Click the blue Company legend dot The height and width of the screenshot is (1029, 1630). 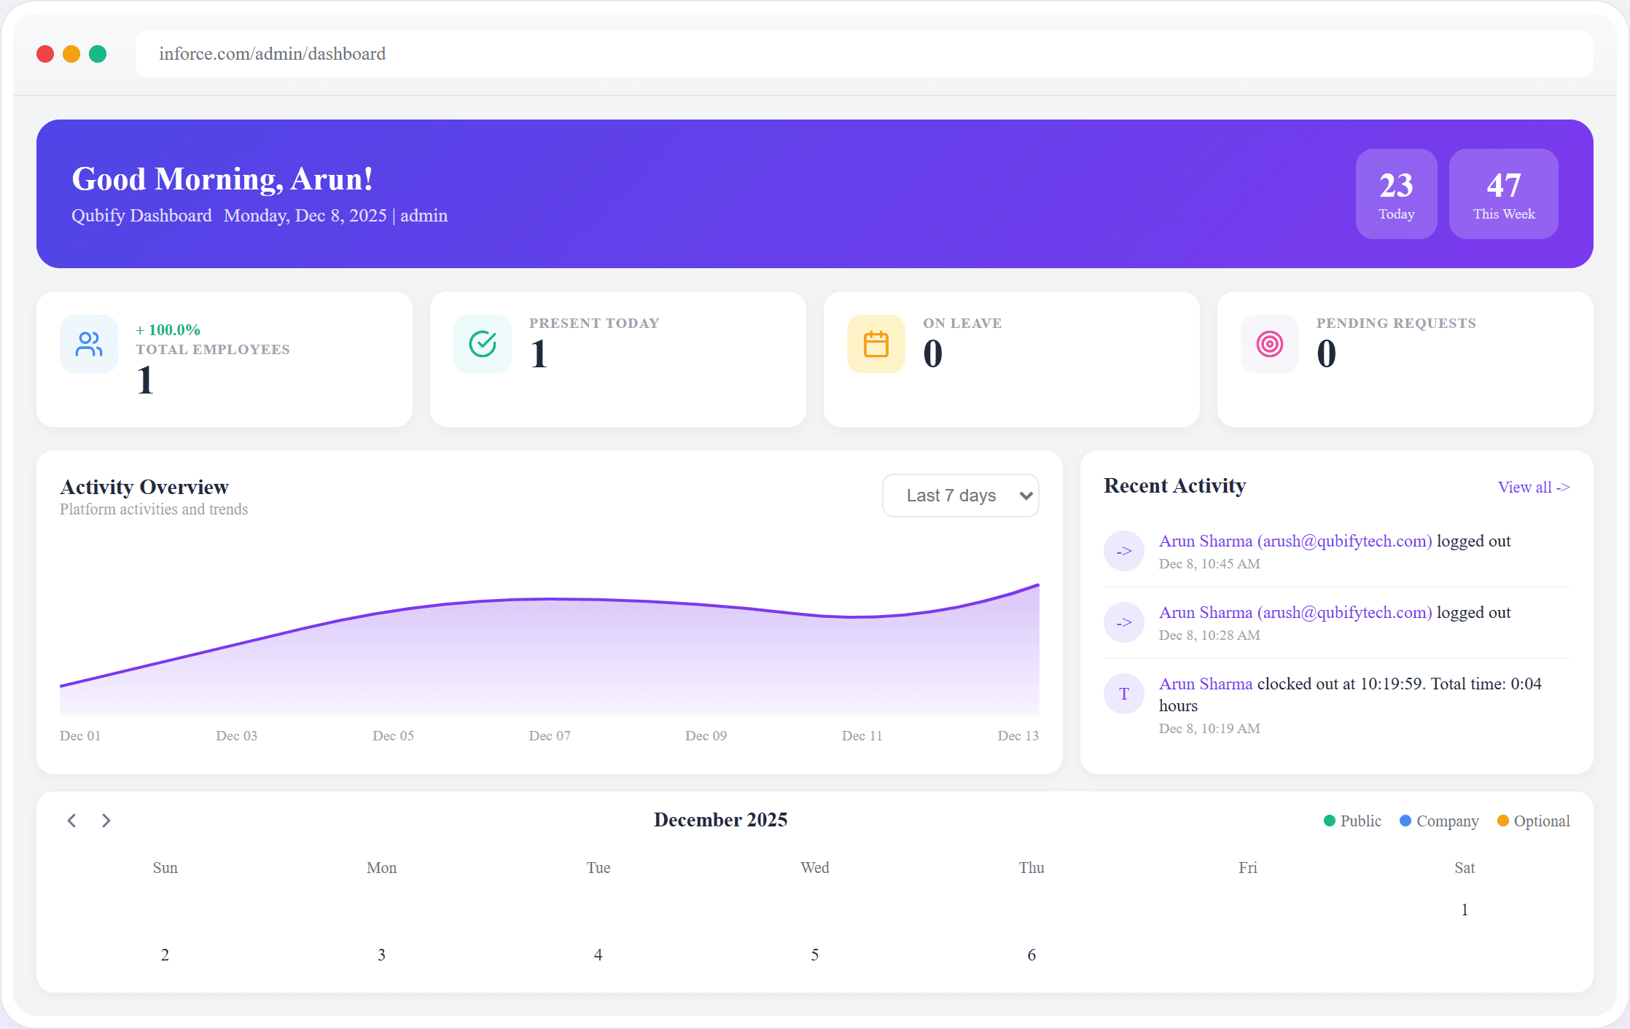(1405, 821)
